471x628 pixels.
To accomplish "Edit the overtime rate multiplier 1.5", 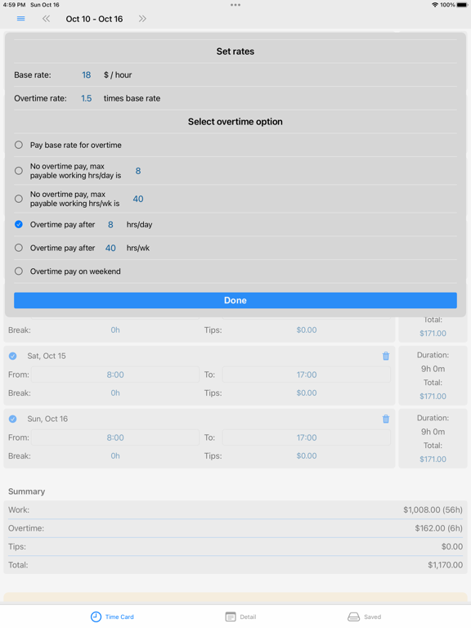I will coord(86,98).
